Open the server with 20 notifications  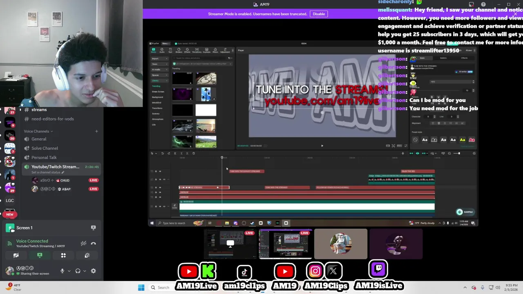point(10,135)
